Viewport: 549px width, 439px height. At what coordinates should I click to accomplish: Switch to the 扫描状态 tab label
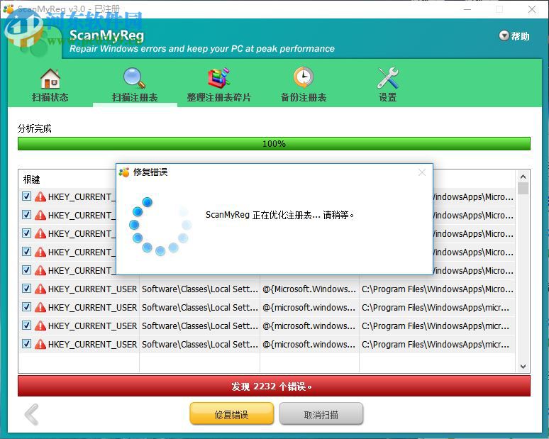tap(50, 97)
